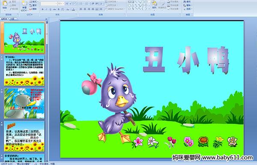257x165 pixels.
Task: Click the Increase Font Size icon
Action: pyautogui.click(x=67, y=3)
